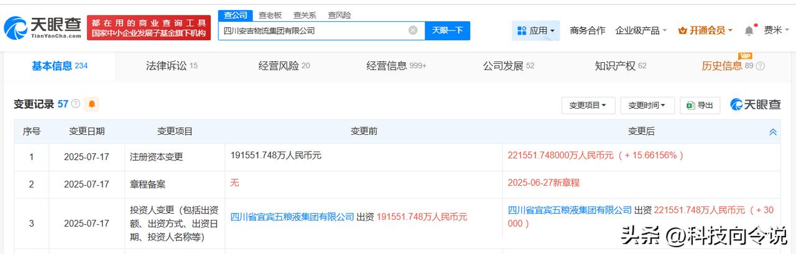Open user menu 费米
The width and height of the screenshot is (796, 254).
777,30
